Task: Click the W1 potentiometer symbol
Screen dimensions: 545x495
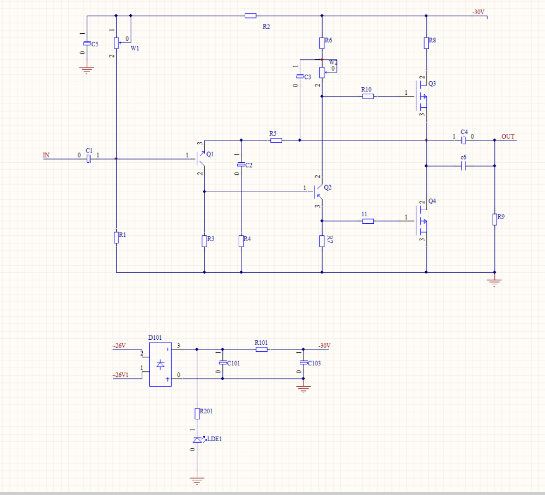Action: point(117,43)
